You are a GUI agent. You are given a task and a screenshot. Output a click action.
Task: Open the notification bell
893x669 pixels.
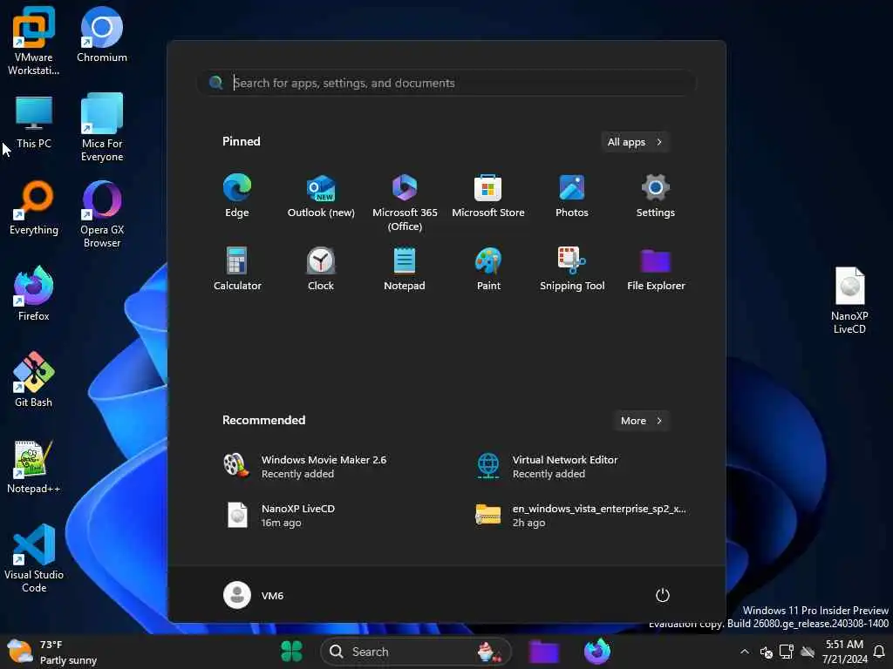click(879, 652)
